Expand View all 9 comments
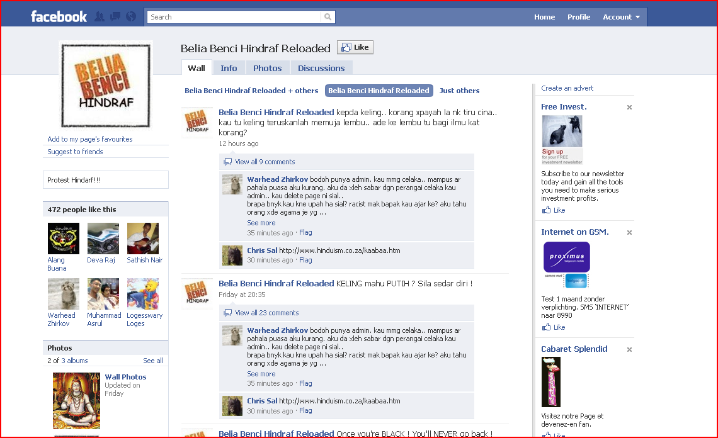This screenshot has width=718, height=438. [265, 162]
